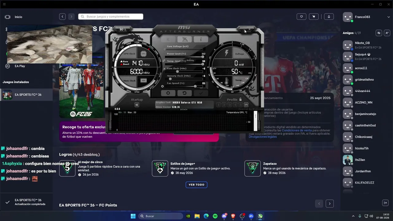Image resolution: width=393 pixels, height=221 pixels.
Task: Focus the Buscar juegos y complementos field
Action: [x=111, y=17]
